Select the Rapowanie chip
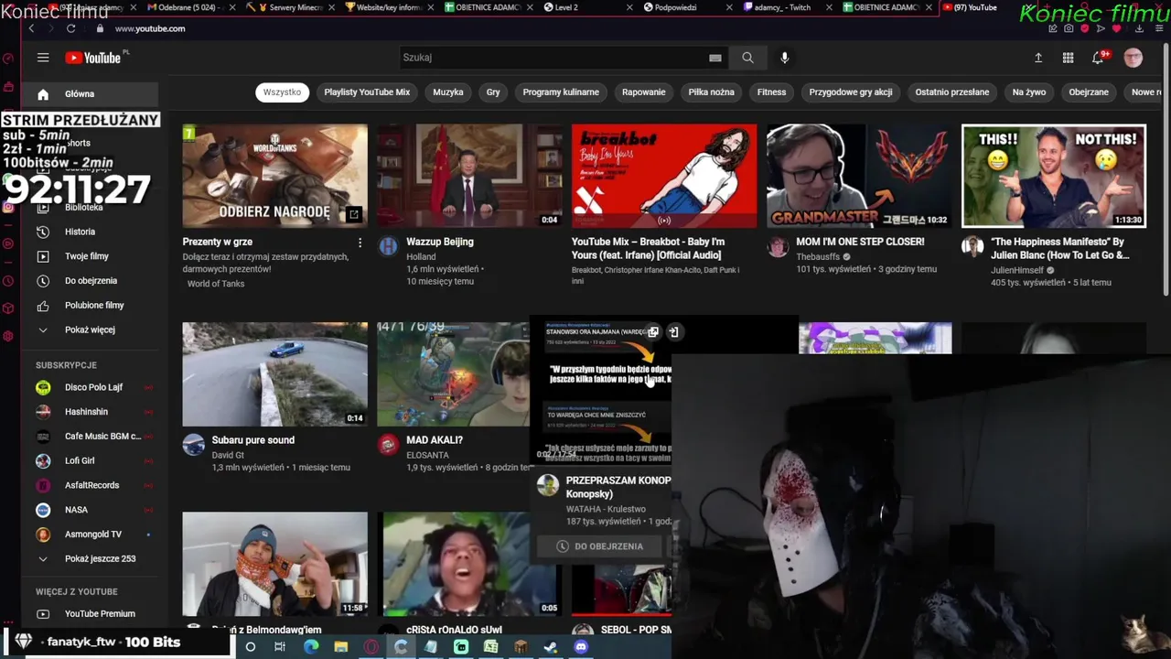 (x=644, y=92)
